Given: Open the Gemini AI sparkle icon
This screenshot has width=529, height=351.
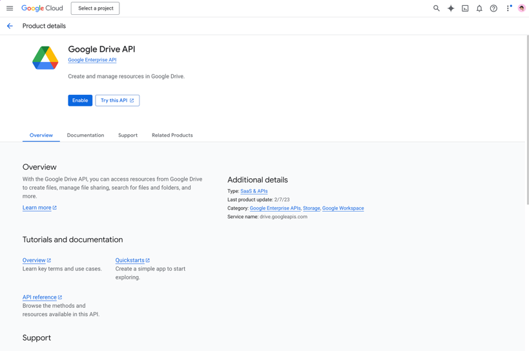Looking at the screenshot, I should [x=451, y=8].
